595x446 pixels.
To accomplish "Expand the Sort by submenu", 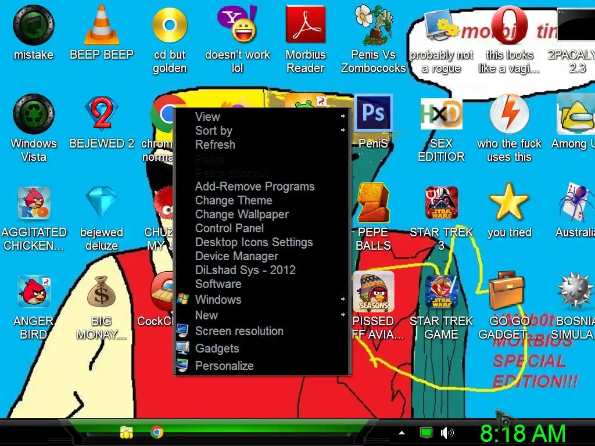I will point(262,131).
